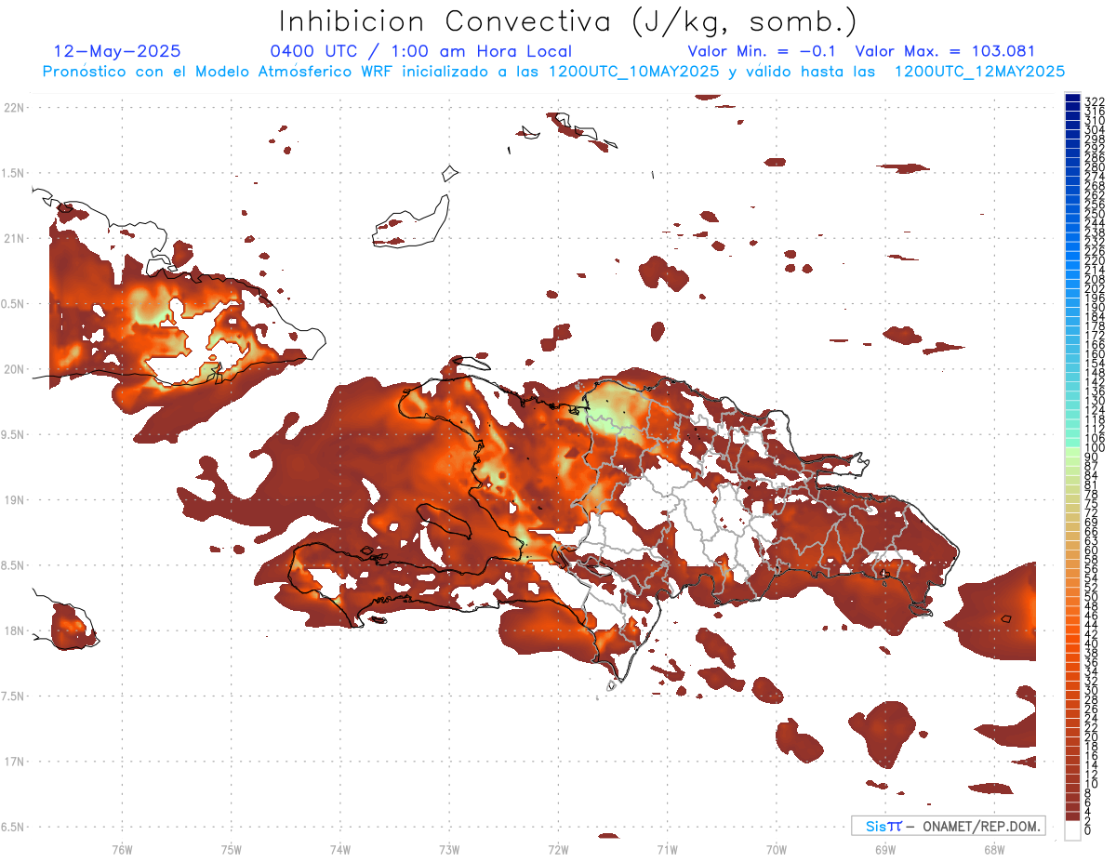Click the '9.5N' latitude label
The width and height of the screenshot is (1116, 862).
click(13, 434)
